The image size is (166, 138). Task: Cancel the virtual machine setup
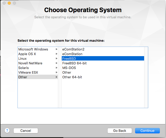(x=26, y=131)
